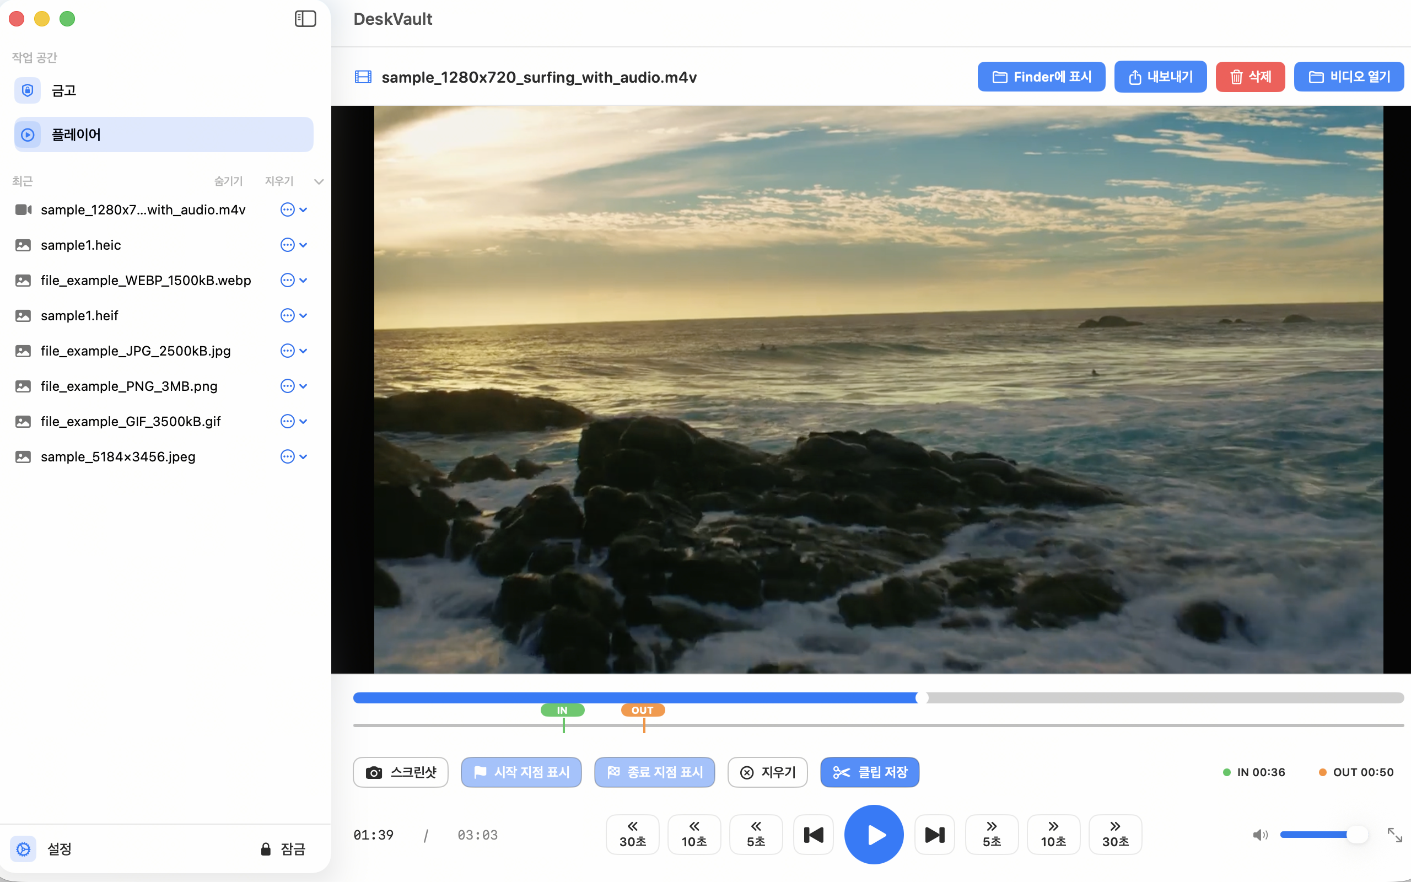The image size is (1411, 882).
Task: Skip to previous track icon
Action: 814,834
